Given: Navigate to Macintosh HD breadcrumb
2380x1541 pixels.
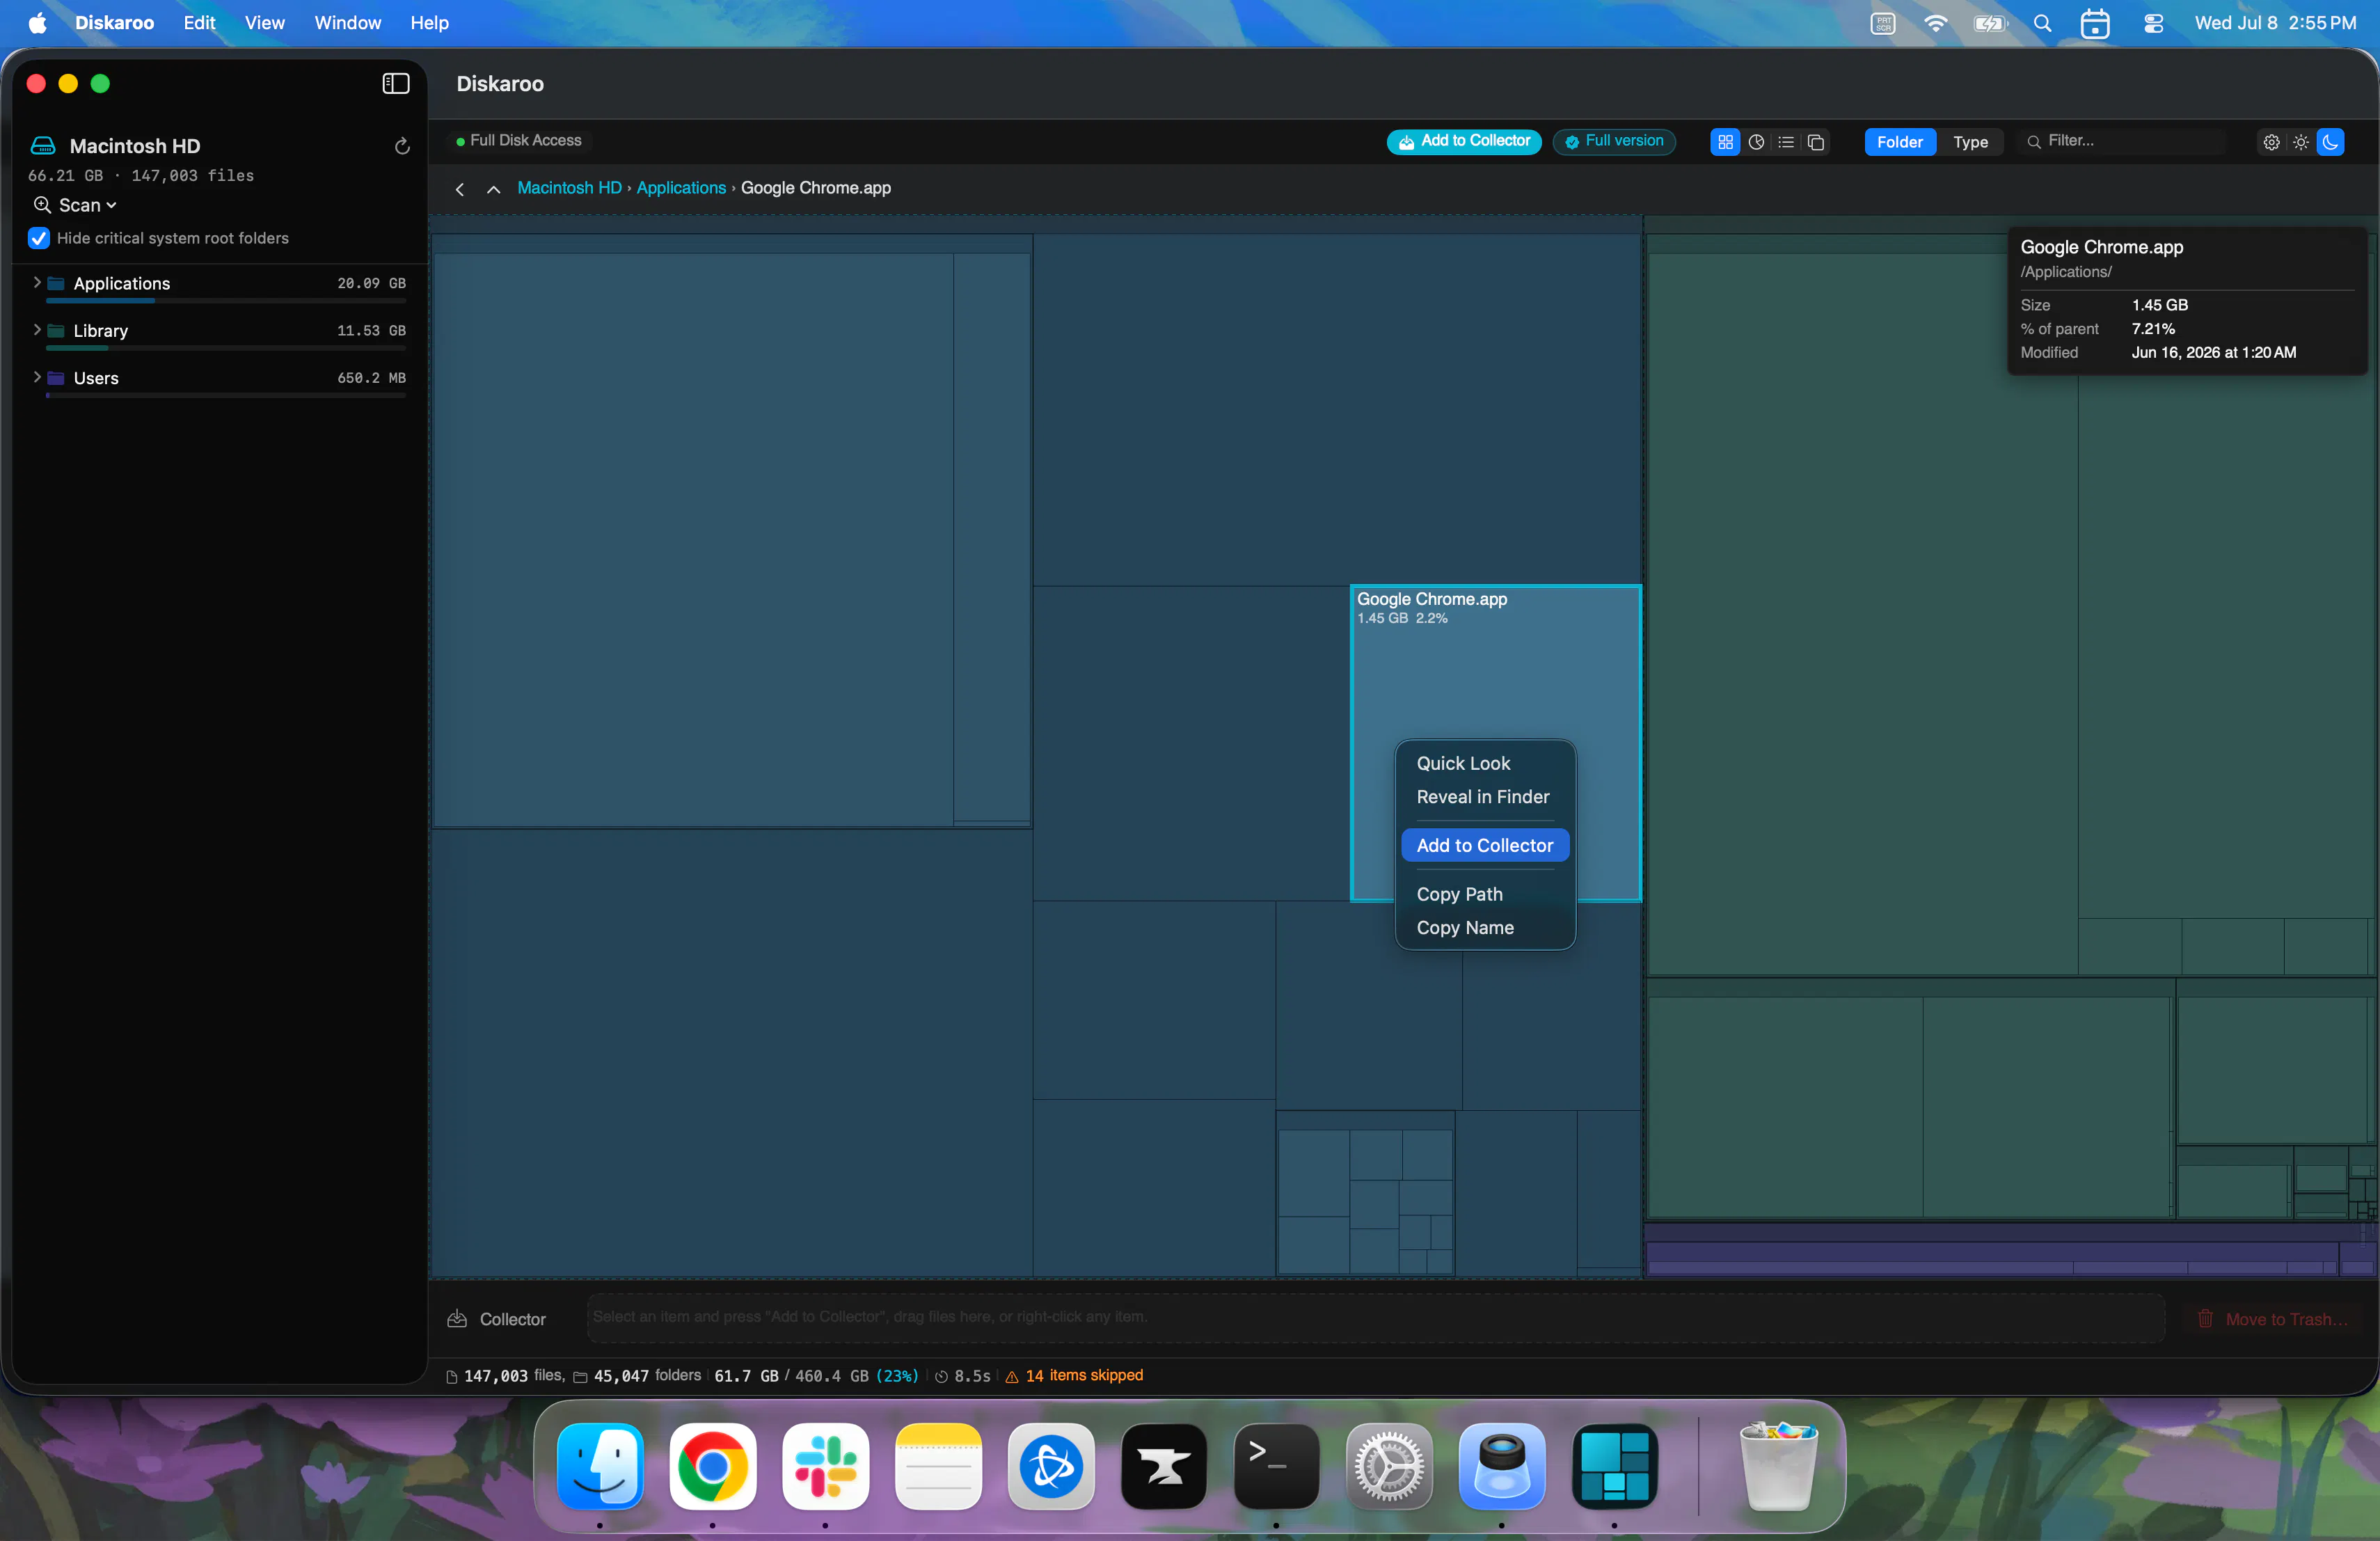Looking at the screenshot, I should tap(569, 188).
